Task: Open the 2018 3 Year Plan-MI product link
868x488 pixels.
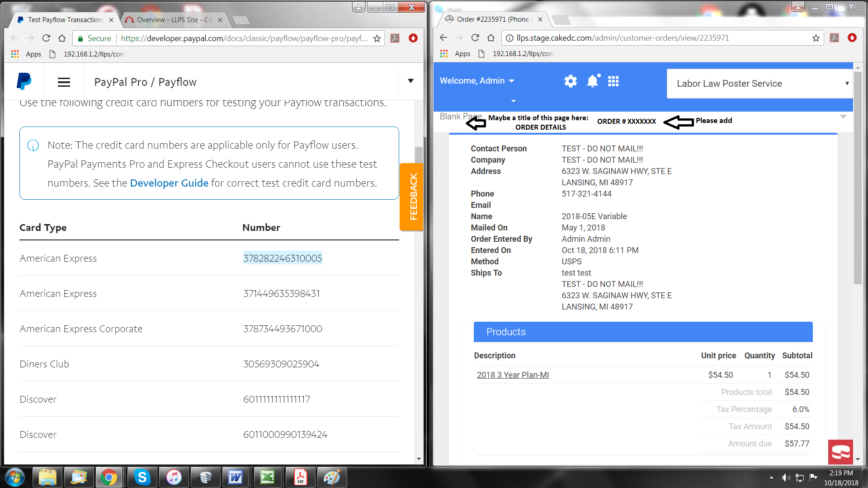Action: point(513,375)
